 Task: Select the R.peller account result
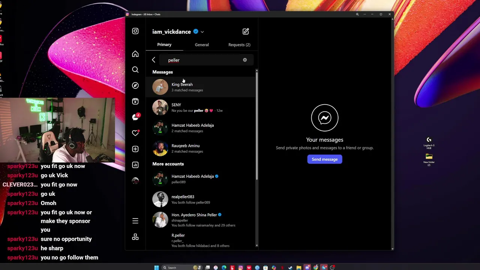pyautogui.click(x=201, y=240)
